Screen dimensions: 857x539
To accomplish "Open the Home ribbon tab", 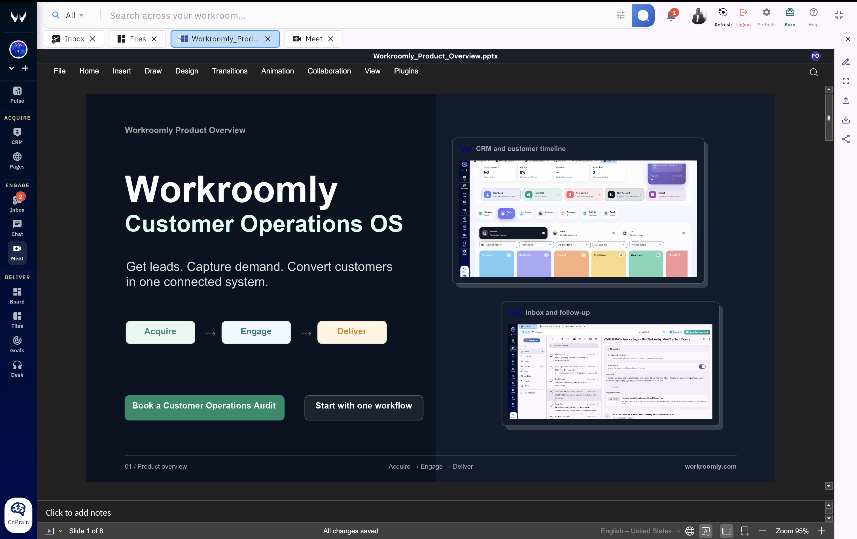I will (x=89, y=71).
